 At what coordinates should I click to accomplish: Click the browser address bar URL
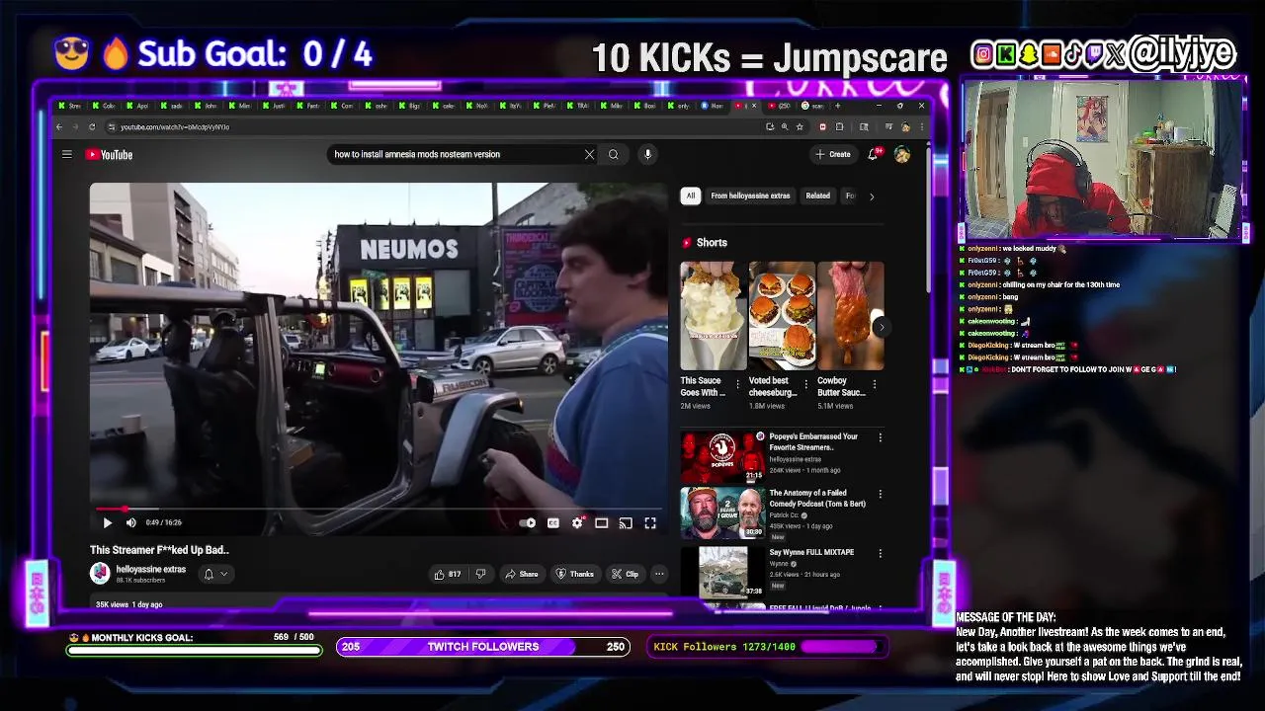pos(175,126)
